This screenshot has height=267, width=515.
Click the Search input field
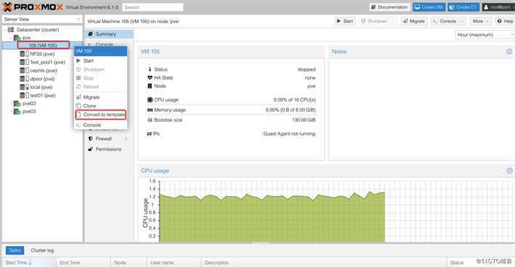point(153,7)
